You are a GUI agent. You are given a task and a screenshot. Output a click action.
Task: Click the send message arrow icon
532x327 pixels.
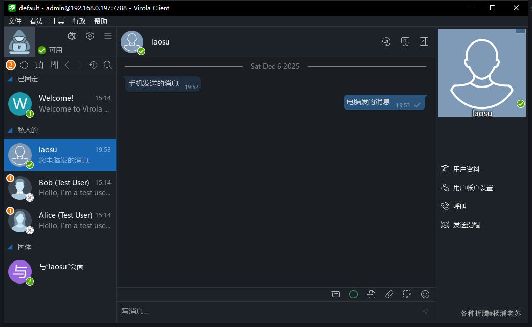tap(425, 311)
